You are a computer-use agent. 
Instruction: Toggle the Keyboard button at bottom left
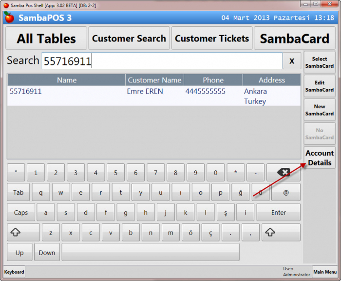click(14, 272)
